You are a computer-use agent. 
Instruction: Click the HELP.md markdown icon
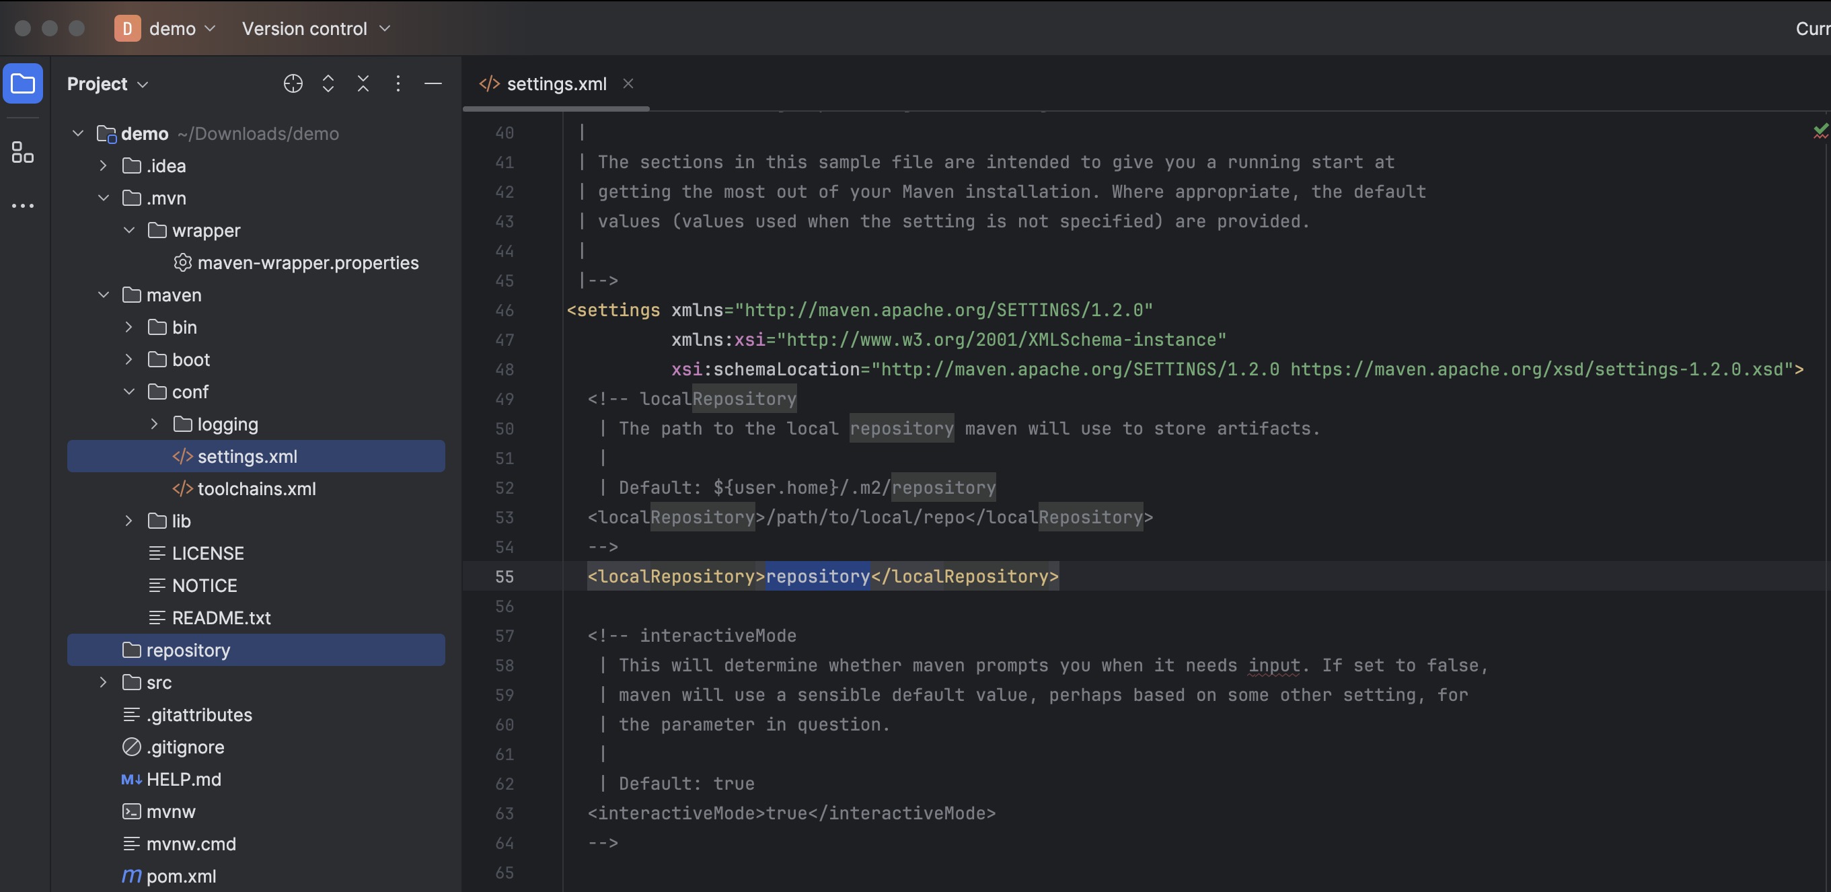click(x=131, y=780)
